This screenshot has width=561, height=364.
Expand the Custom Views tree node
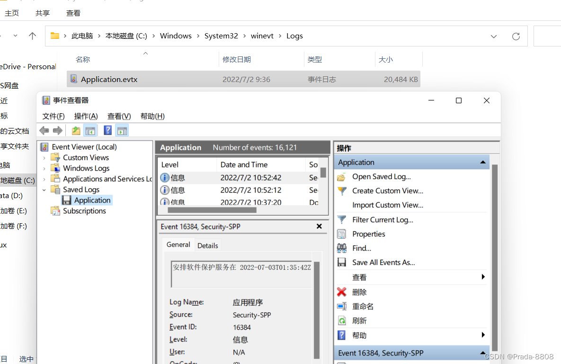(x=44, y=158)
